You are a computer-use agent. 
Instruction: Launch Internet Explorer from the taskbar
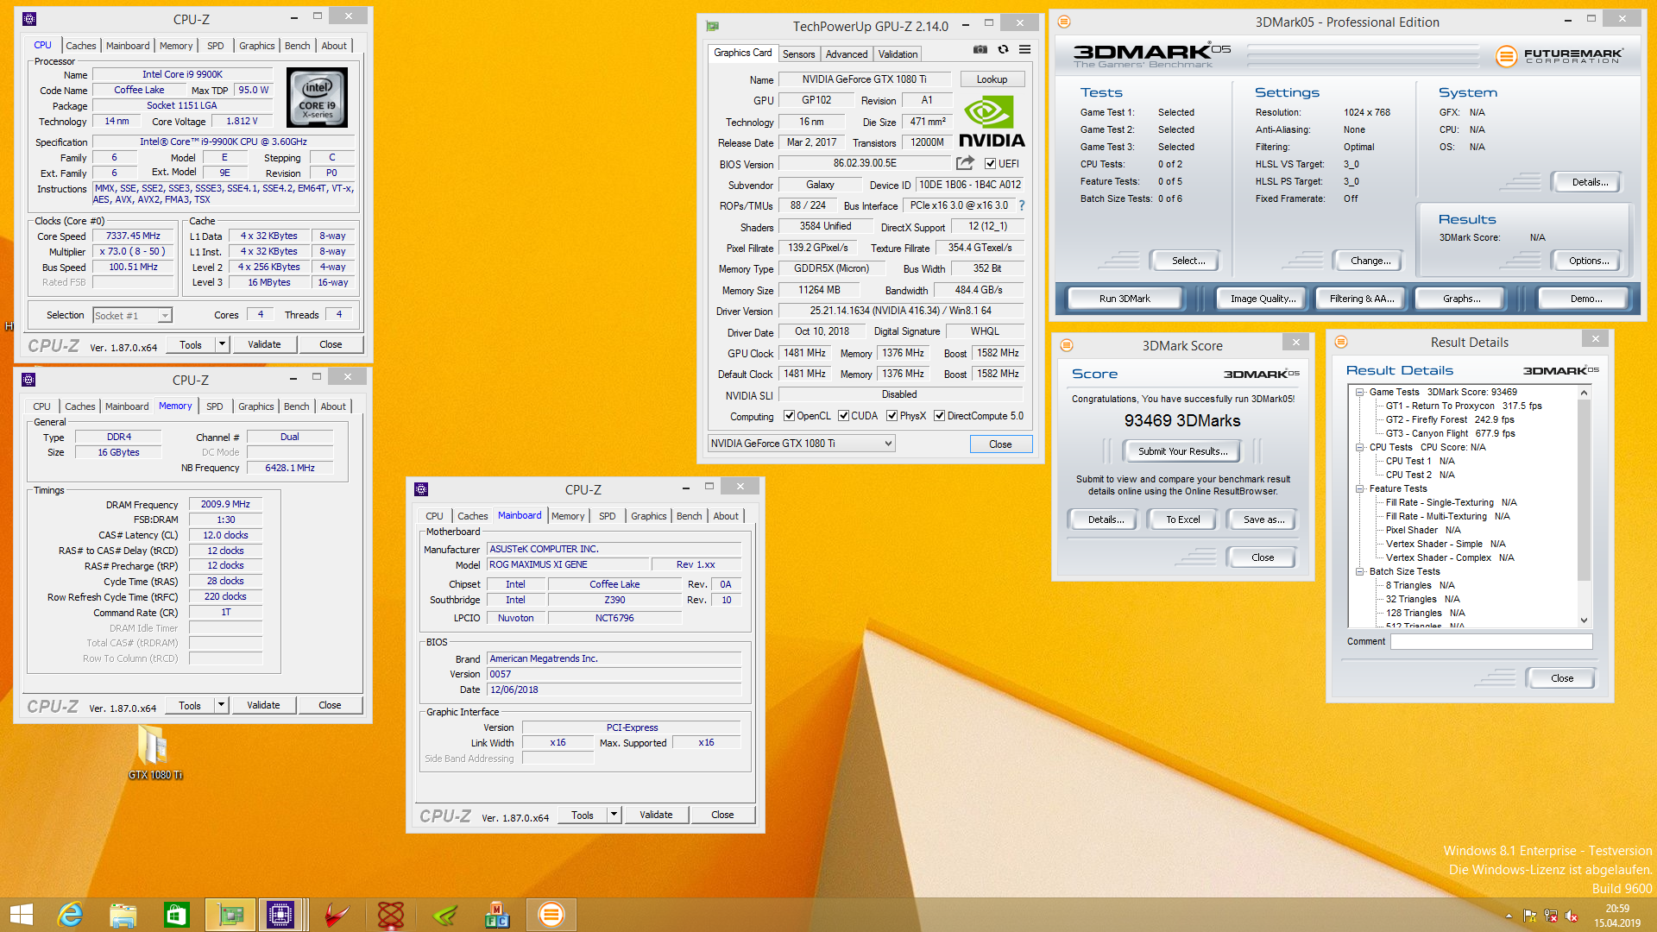(x=69, y=915)
